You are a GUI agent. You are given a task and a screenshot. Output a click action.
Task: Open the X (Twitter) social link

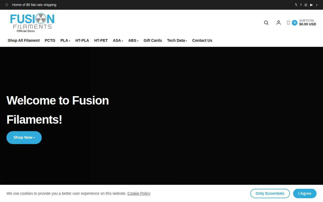(296, 5)
